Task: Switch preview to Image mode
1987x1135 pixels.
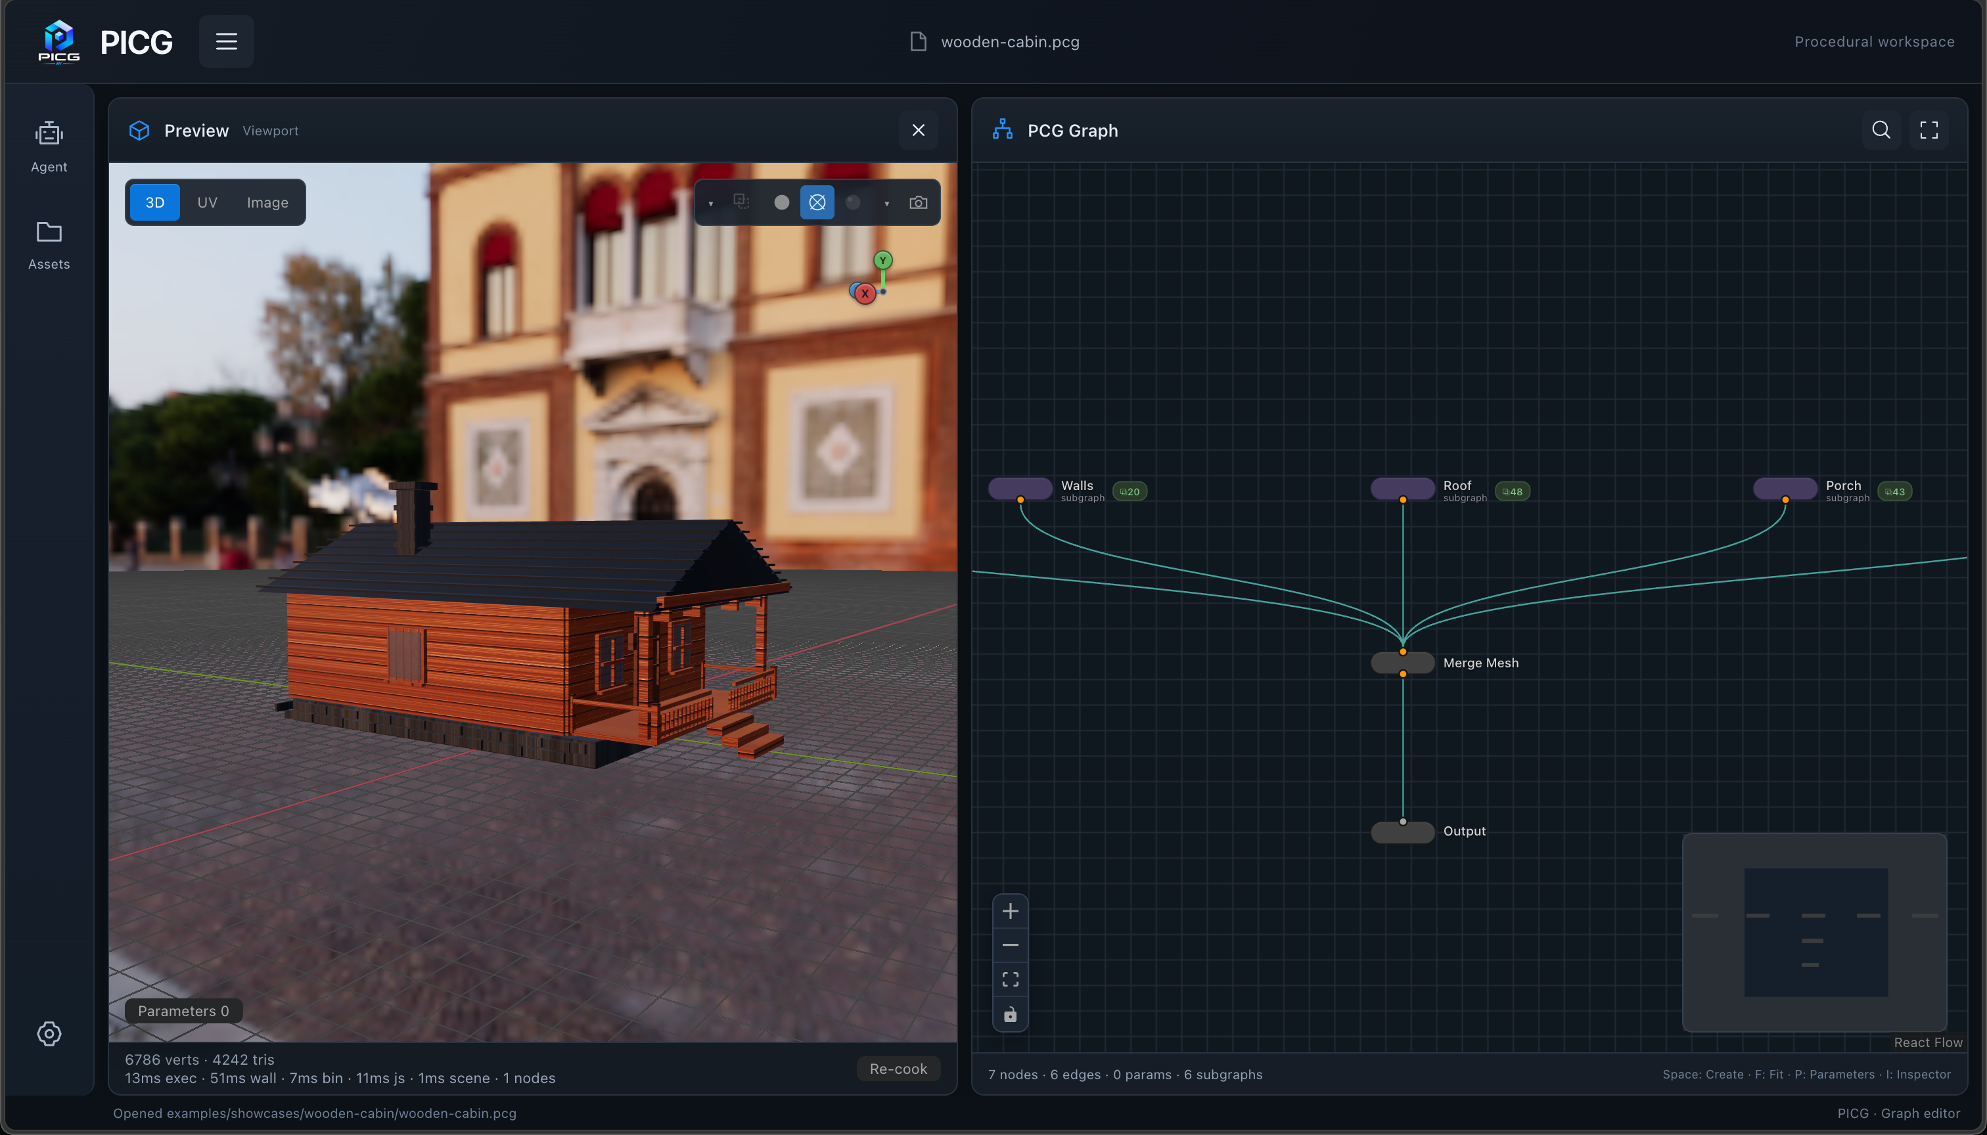Action: (x=267, y=203)
